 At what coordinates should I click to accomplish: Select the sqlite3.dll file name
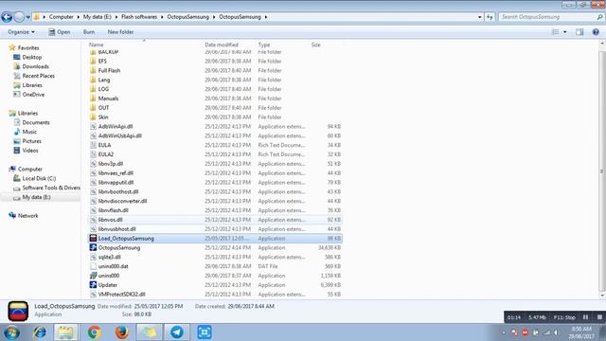110,257
